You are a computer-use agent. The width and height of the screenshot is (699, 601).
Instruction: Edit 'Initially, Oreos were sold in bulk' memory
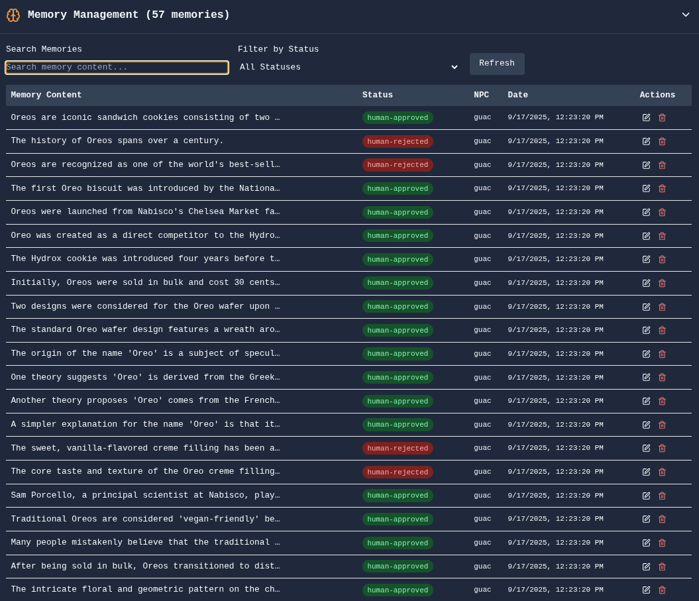pos(647,283)
